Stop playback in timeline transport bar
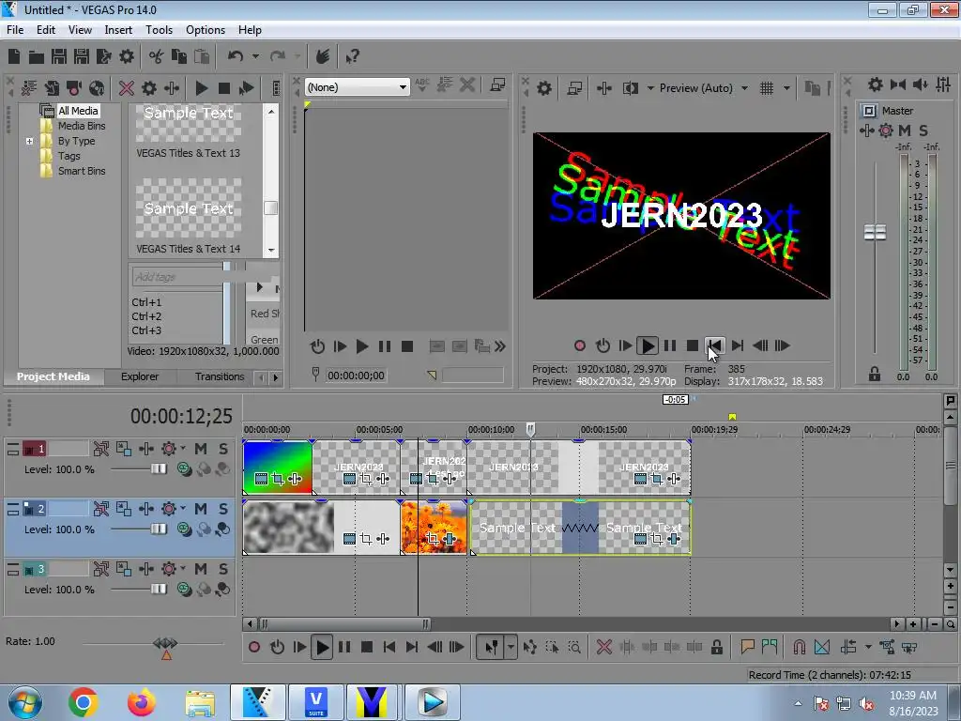 [367, 647]
